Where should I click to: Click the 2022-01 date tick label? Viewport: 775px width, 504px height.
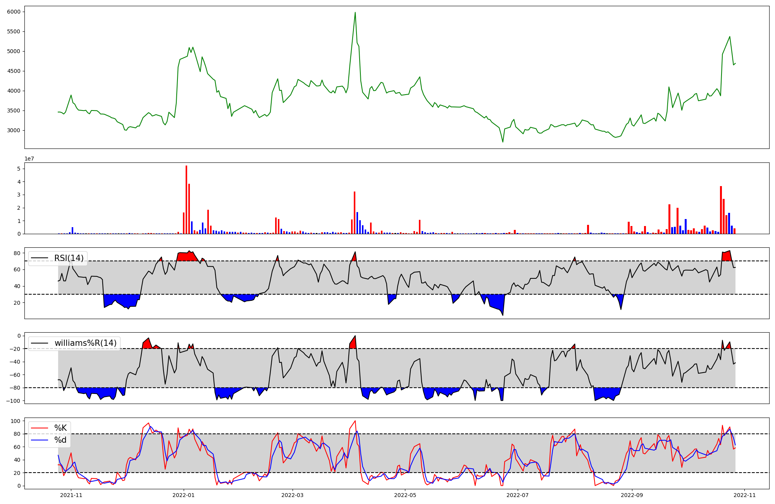click(183, 495)
